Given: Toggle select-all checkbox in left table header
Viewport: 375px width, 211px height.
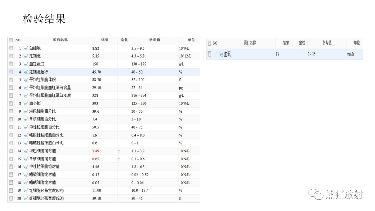Looking at the screenshot, I should (11, 40).
